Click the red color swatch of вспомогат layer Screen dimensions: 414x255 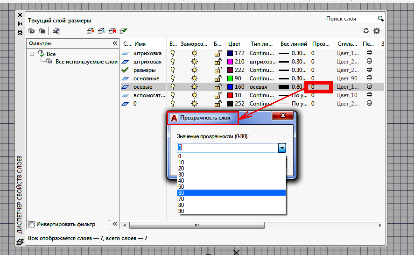tap(231, 95)
